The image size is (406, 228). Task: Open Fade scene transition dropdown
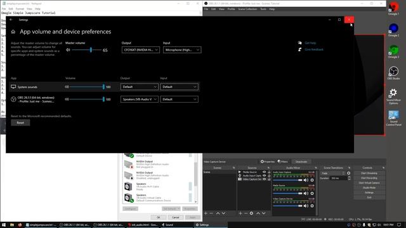tap(333, 173)
